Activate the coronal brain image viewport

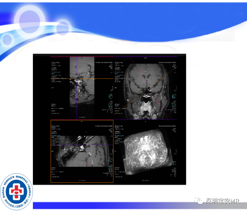tap(145, 88)
